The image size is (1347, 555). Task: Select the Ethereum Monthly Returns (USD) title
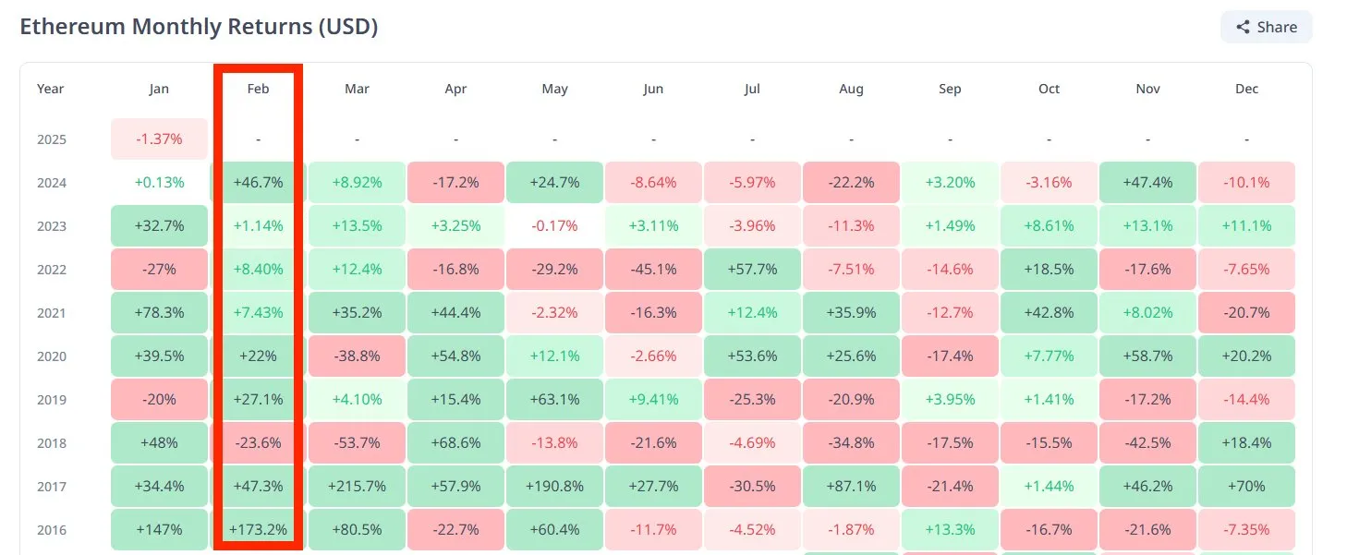pos(200,26)
